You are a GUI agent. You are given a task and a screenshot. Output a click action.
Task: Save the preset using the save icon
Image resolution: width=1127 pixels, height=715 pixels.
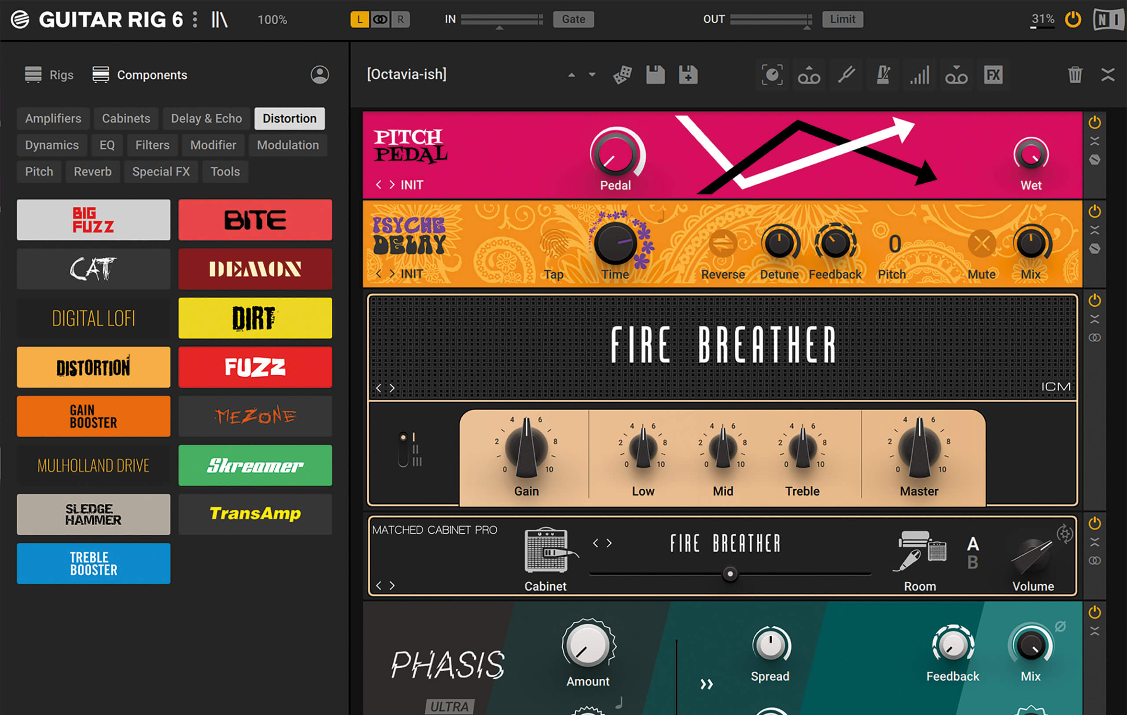(x=655, y=75)
